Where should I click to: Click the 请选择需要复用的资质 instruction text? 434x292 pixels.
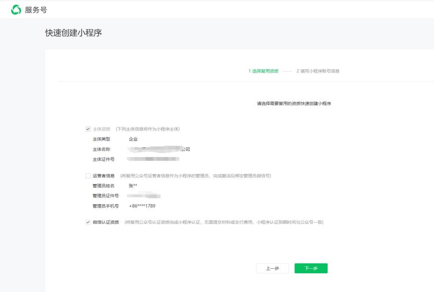pyautogui.click(x=294, y=103)
